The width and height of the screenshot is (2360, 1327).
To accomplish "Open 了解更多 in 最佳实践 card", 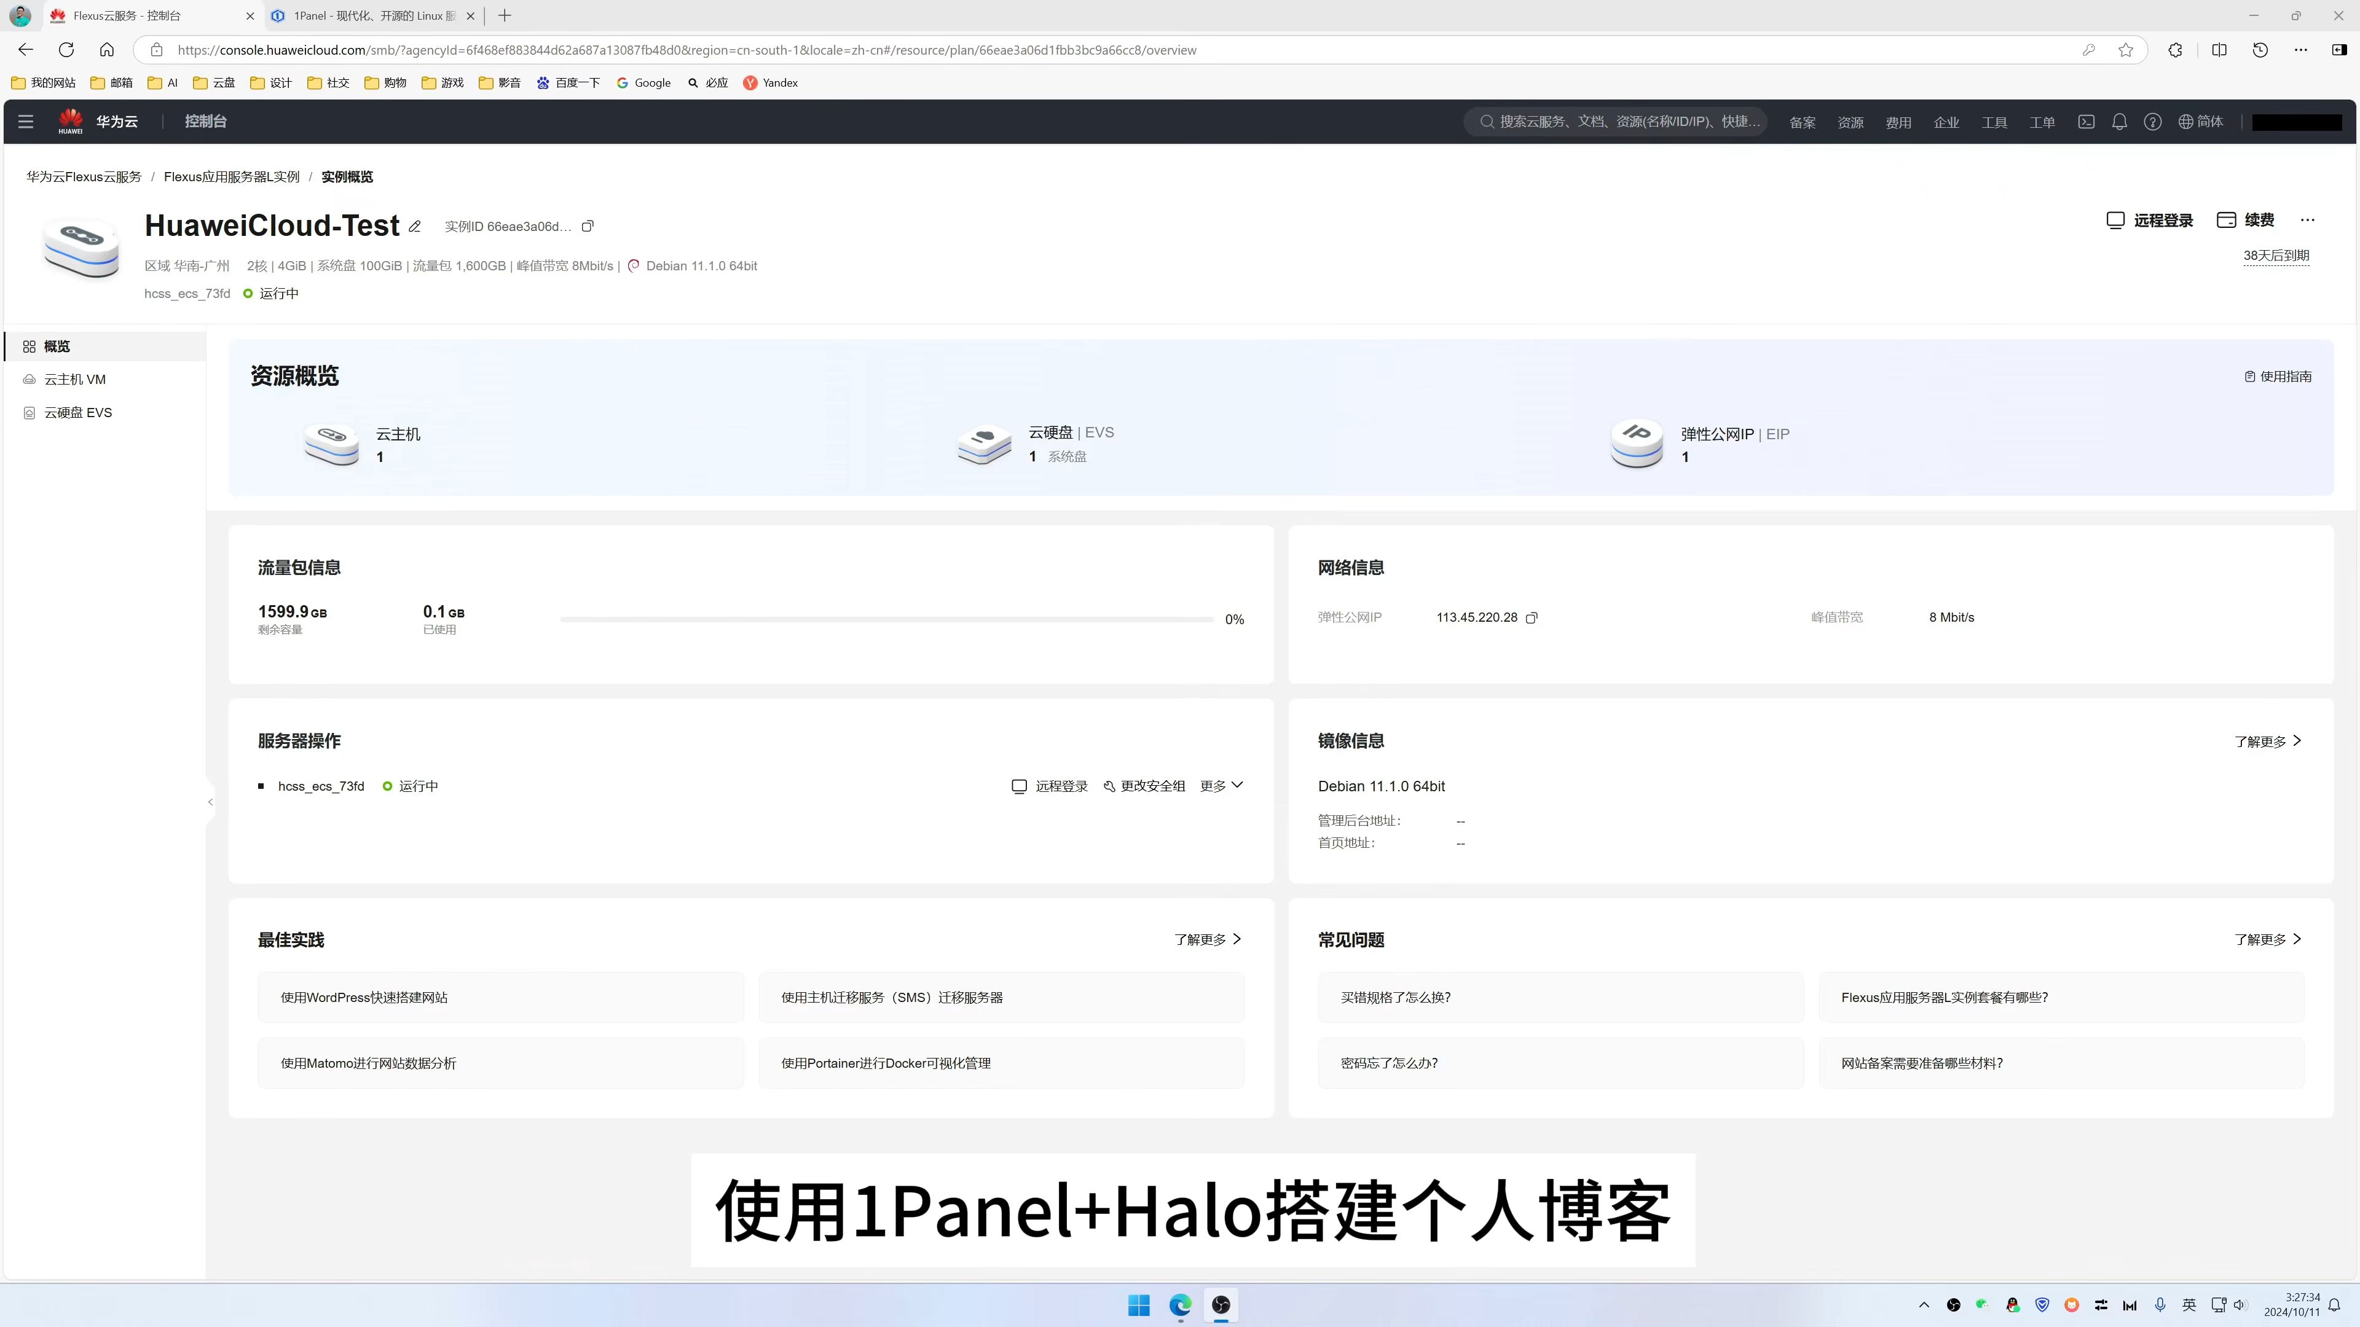I will click(1208, 939).
